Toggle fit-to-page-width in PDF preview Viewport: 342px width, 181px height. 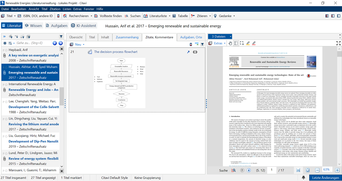pyautogui.click(x=298, y=170)
